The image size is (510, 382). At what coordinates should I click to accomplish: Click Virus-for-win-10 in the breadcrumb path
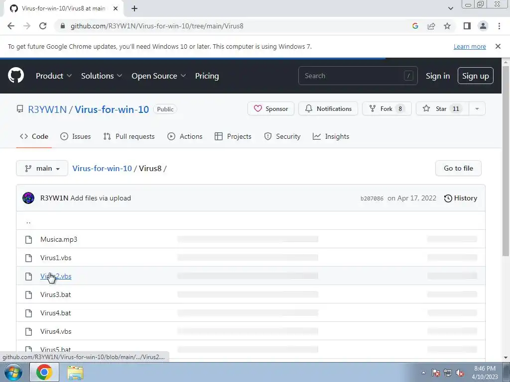pyautogui.click(x=102, y=168)
